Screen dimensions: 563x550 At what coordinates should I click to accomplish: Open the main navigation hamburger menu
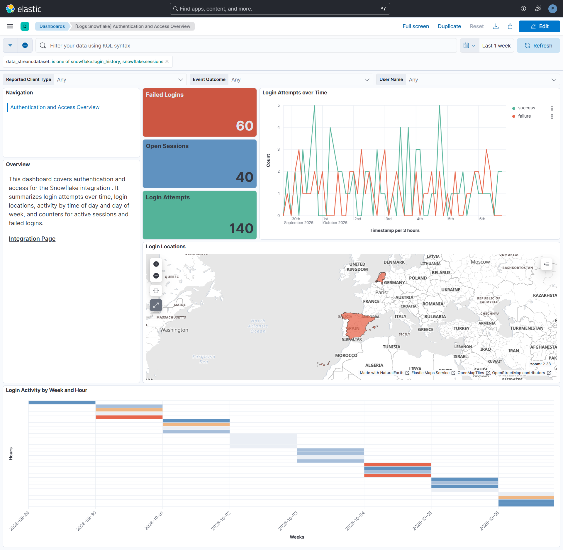(10, 26)
